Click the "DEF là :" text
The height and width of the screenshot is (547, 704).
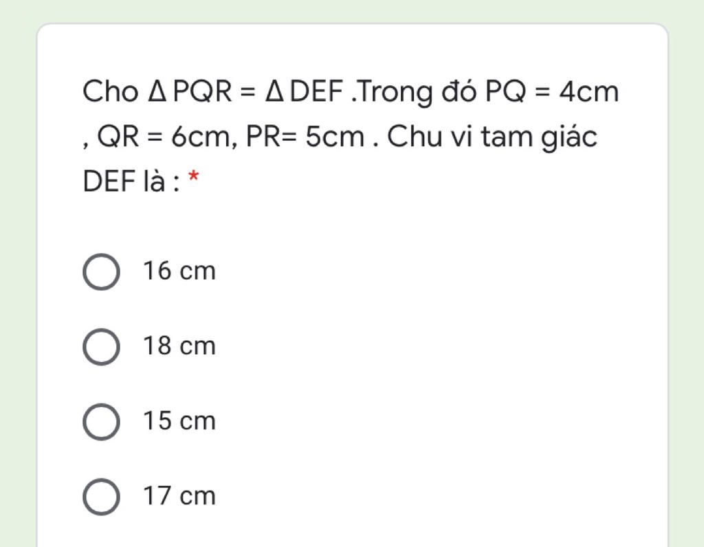(131, 182)
